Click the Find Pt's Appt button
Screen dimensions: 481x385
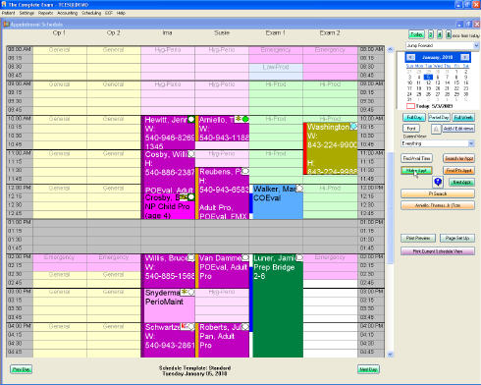pos(458,170)
